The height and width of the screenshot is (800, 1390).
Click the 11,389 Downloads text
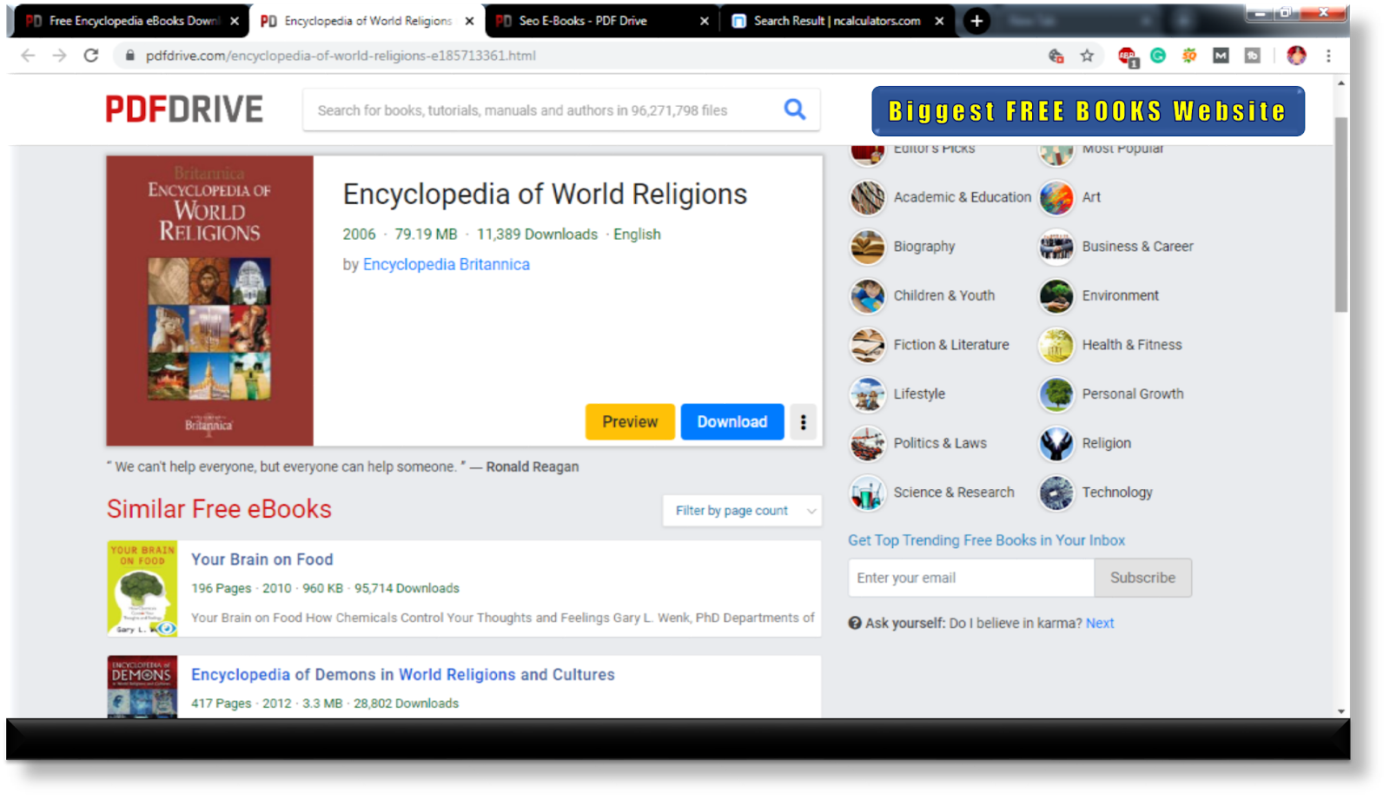tap(537, 235)
